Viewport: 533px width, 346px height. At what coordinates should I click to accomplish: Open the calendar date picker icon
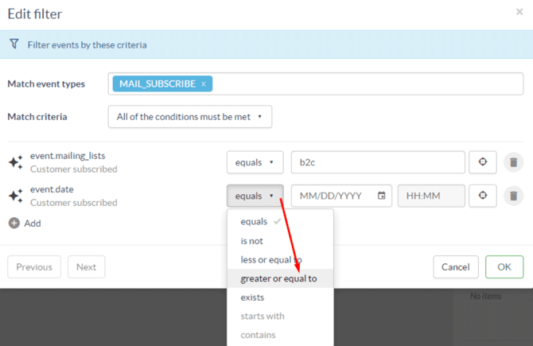[382, 196]
